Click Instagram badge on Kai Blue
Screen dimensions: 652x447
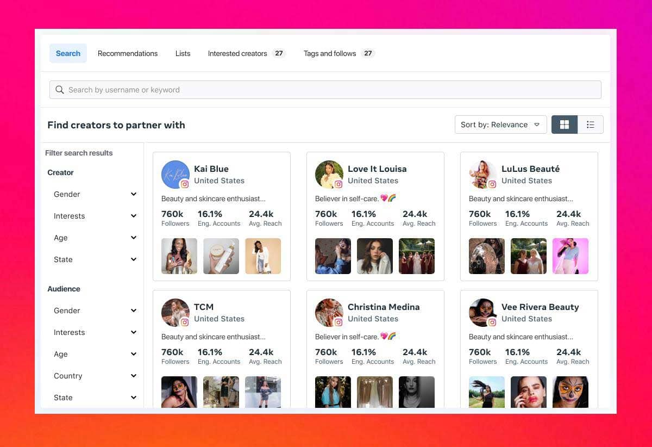[x=185, y=184]
